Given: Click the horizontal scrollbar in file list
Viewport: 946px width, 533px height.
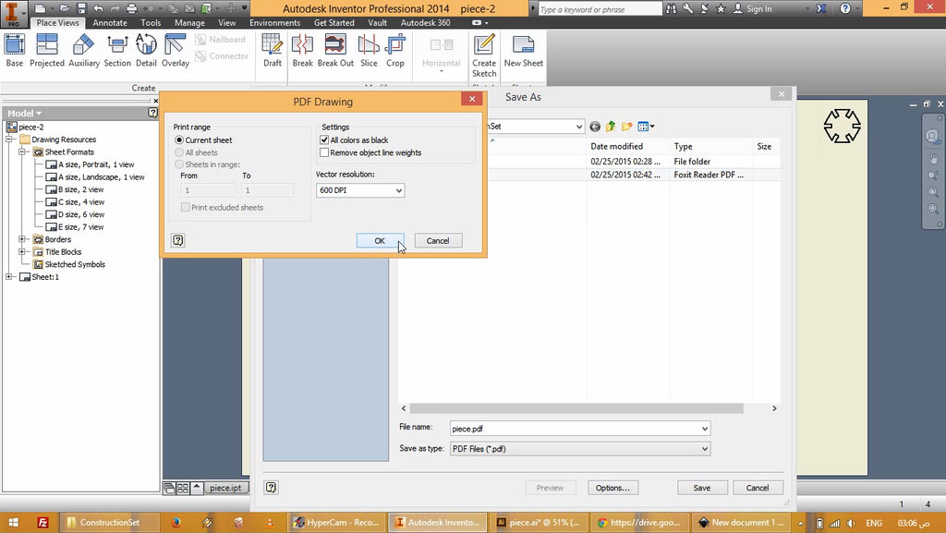Looking at the screenshot, I should (576, 408).
